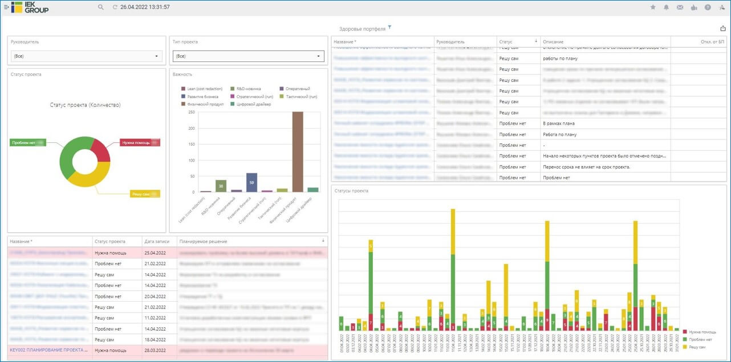This screenshot has height=362, width=731.
Task: Open notifications bell
Action: click(x=666, y=7)
